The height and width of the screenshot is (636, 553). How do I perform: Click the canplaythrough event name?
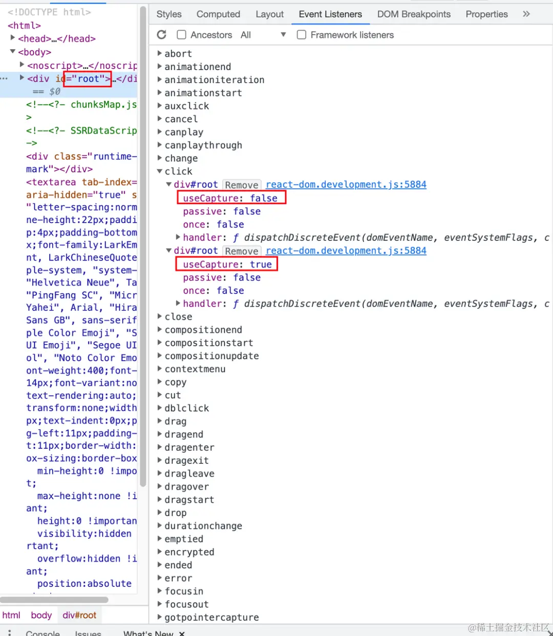click(203, 145)
